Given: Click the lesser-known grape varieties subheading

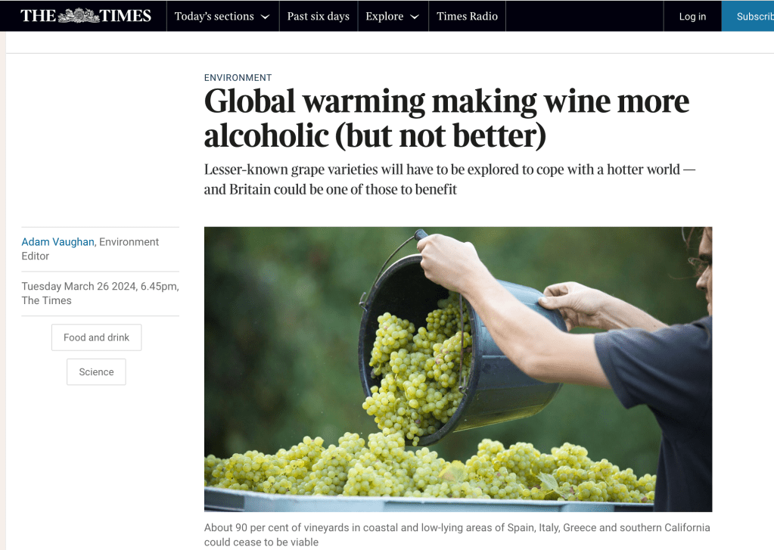Looking at the screenshot, I should click(x=449, y=179).
